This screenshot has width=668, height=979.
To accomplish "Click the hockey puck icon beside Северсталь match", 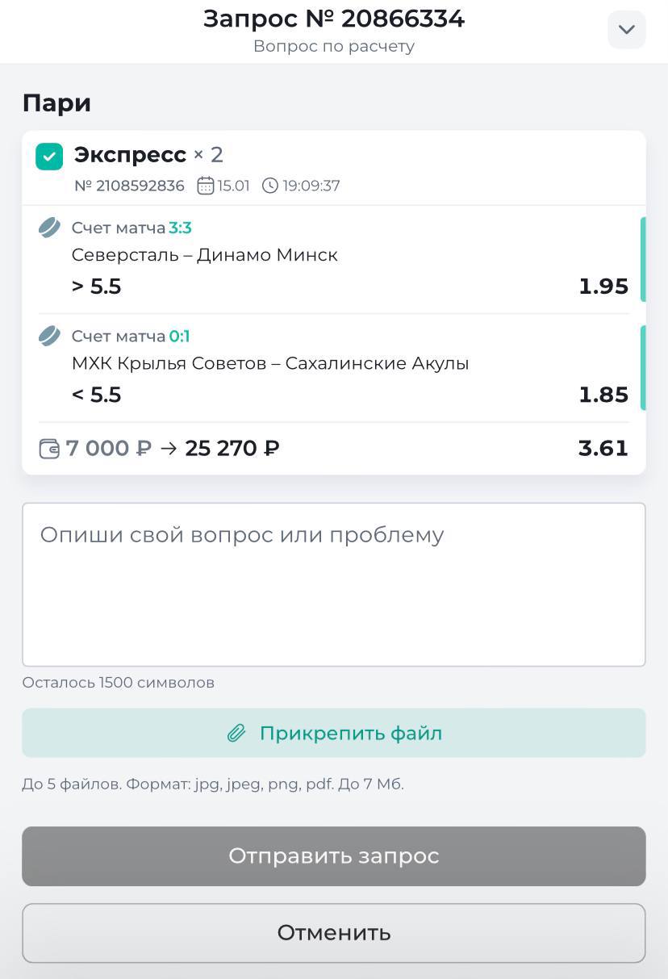I will click(x=50, y=228).
